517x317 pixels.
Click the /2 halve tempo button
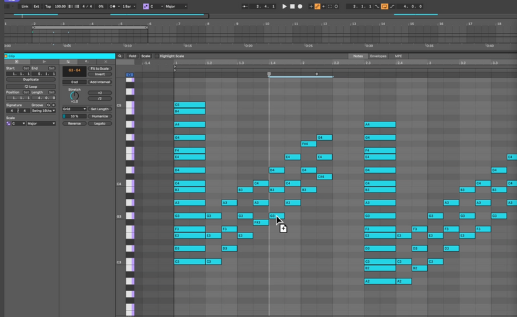[x=100, y=99]
